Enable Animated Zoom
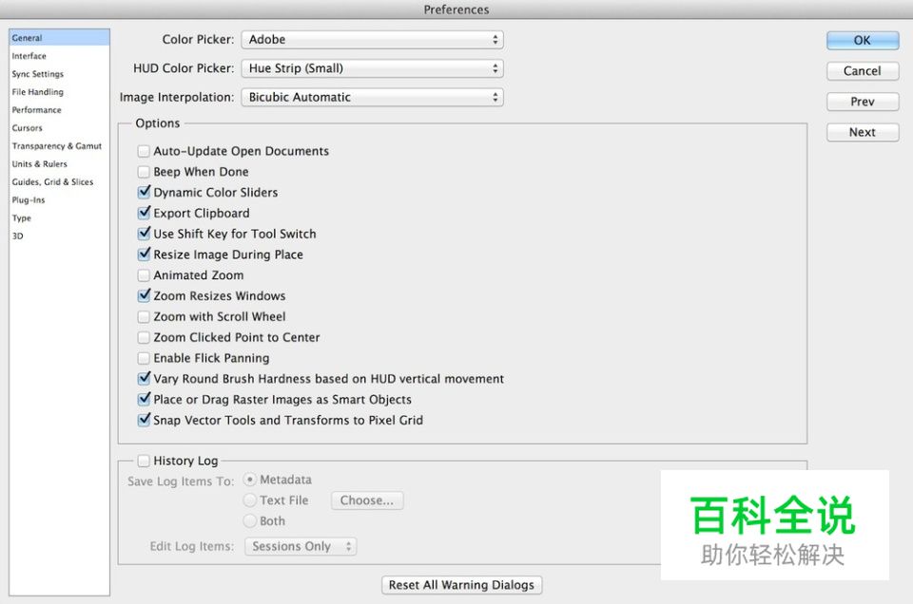 pos(144,274)
